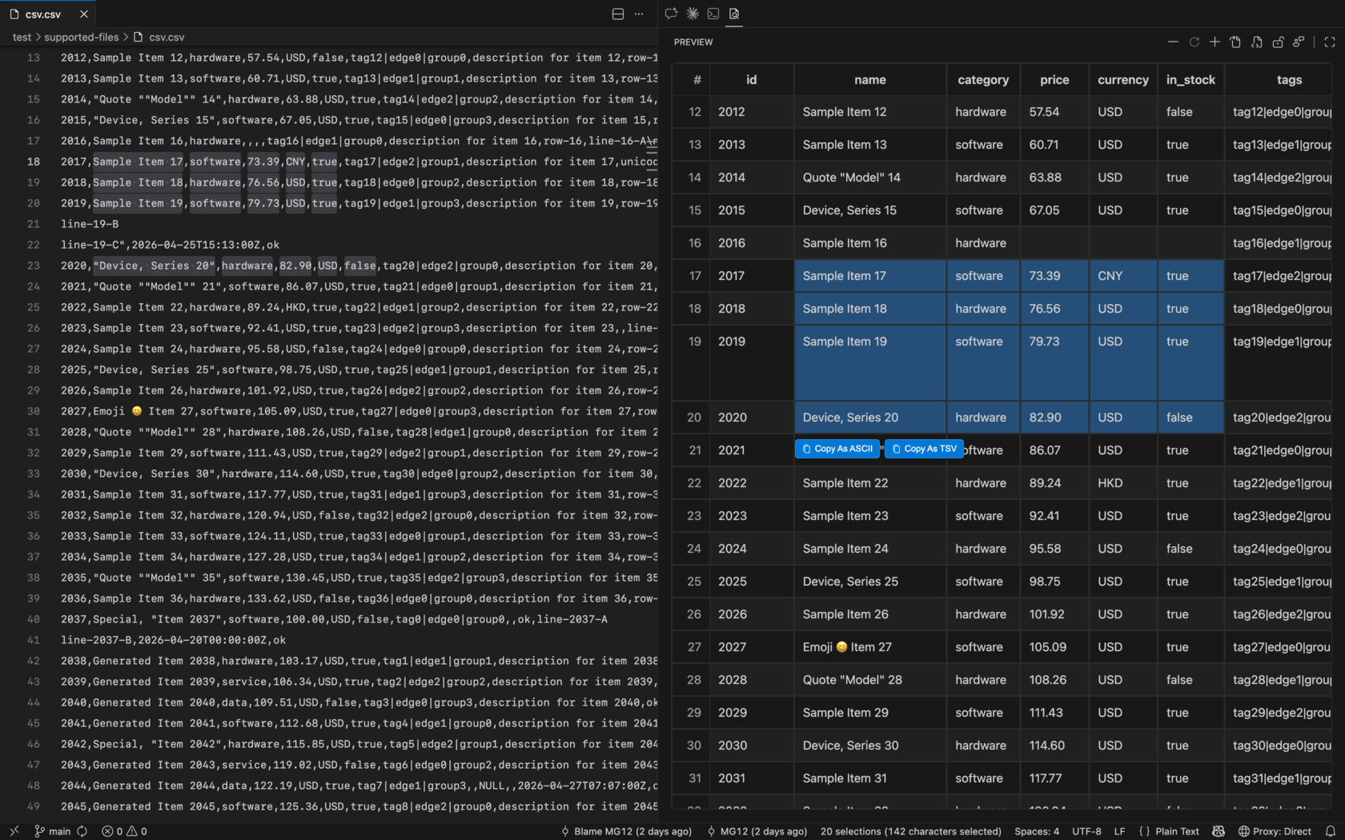1345x840 pixels.
Task: Click the csv.csv breadcrumb item
Action: pyautogui.click(x=159, y=37)
